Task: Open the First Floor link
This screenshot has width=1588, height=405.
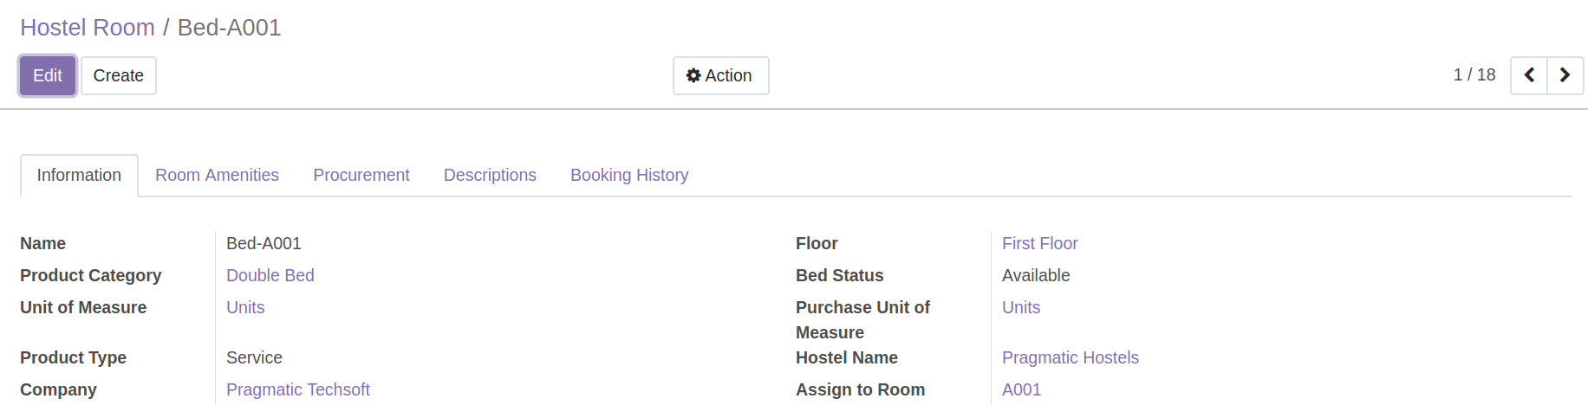Action: 1039,243
